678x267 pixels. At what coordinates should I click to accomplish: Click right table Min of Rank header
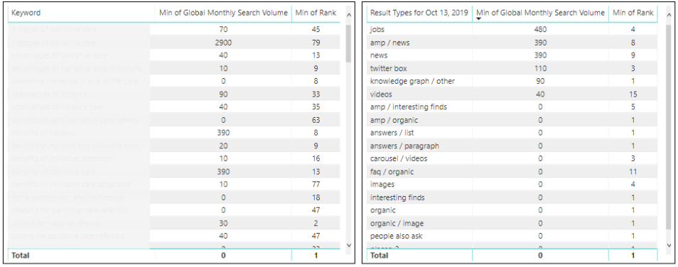click(633, 13)
